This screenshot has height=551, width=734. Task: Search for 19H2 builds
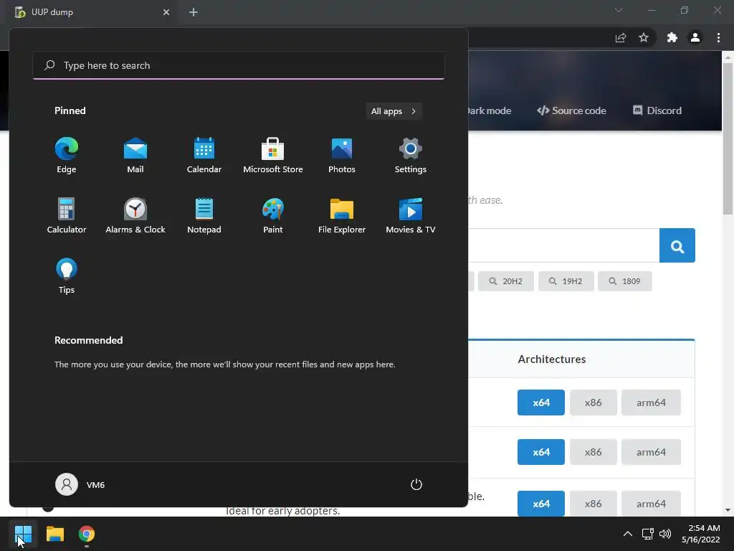coord(566,281)
